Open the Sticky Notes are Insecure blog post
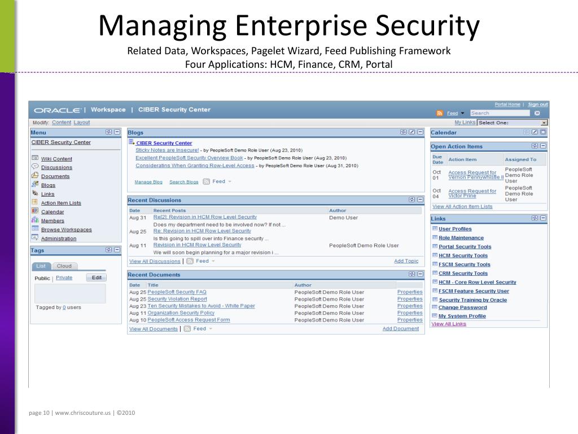Image resolution: width=578 pixels, height=434 pixels. [167, 150]
